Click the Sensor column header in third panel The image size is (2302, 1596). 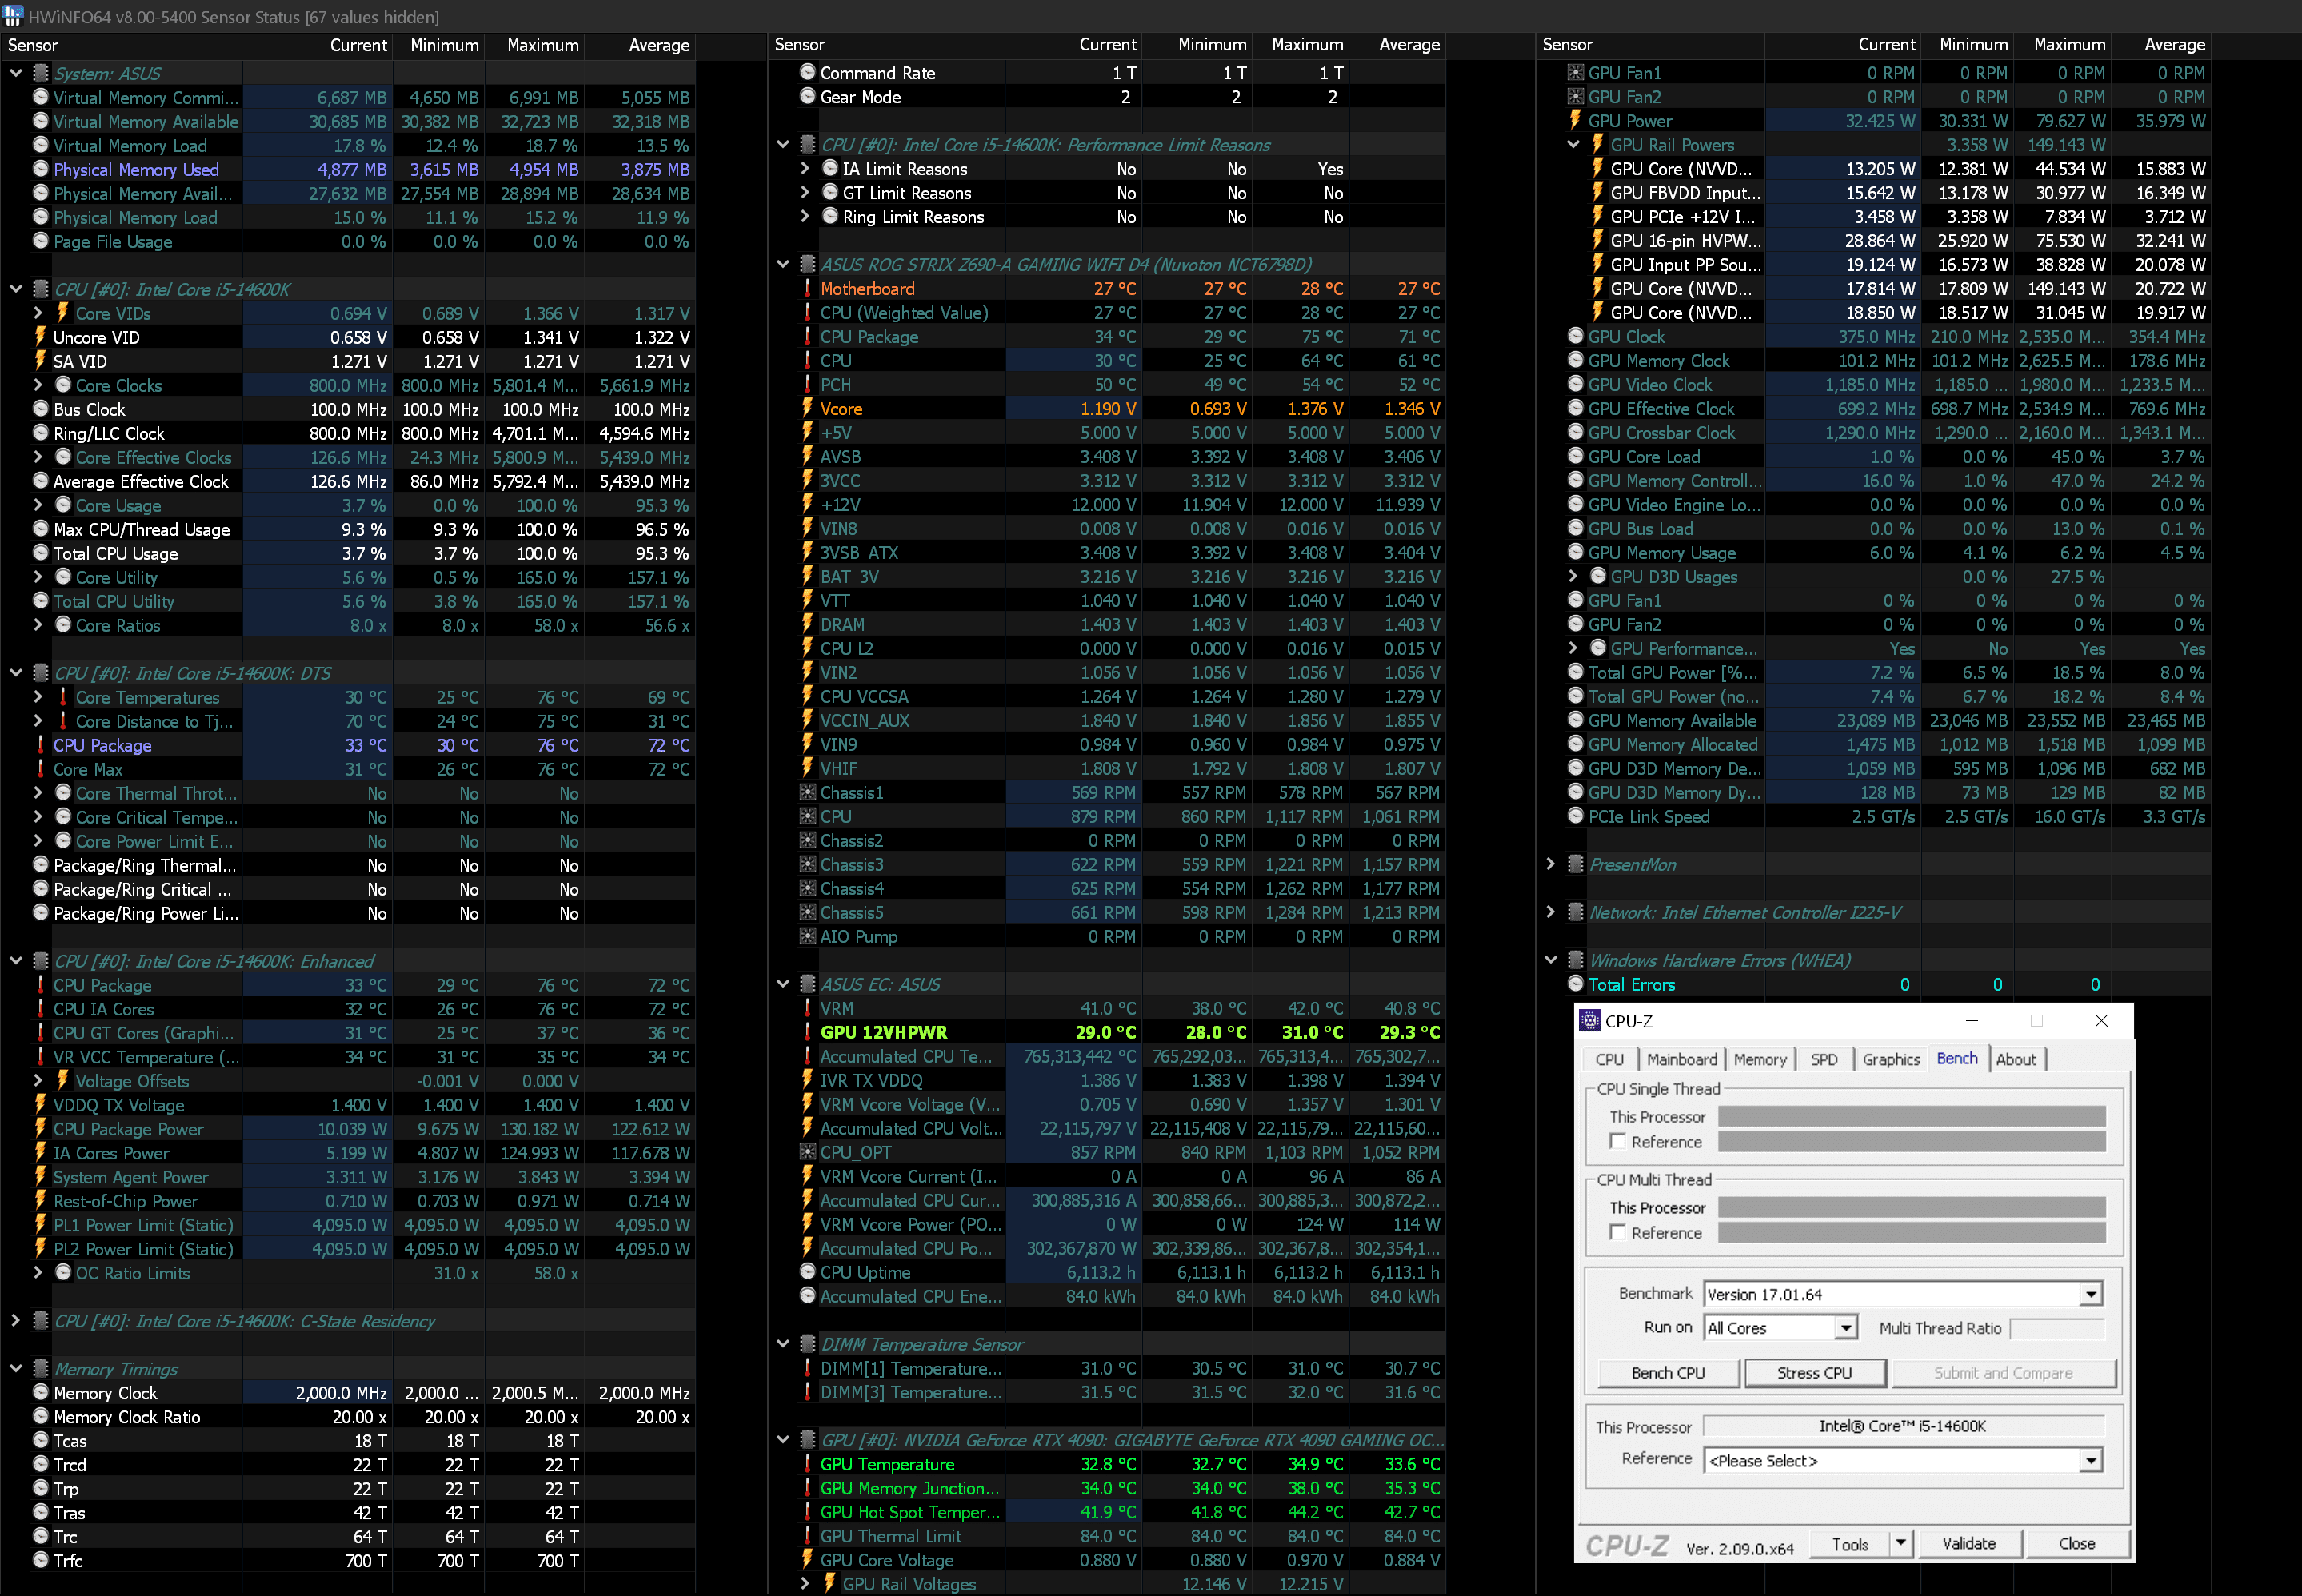[1650, 45]
